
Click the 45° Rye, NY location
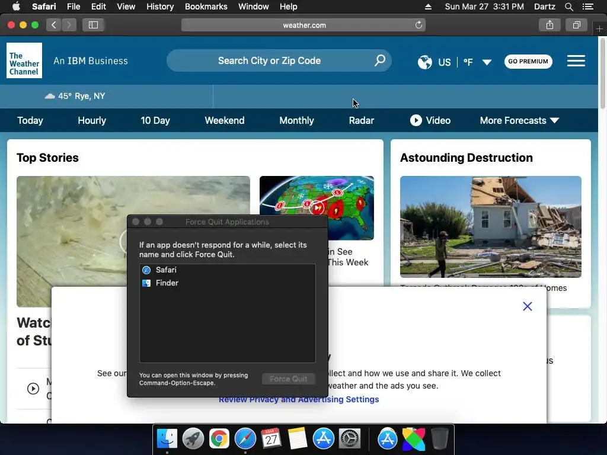75,96
